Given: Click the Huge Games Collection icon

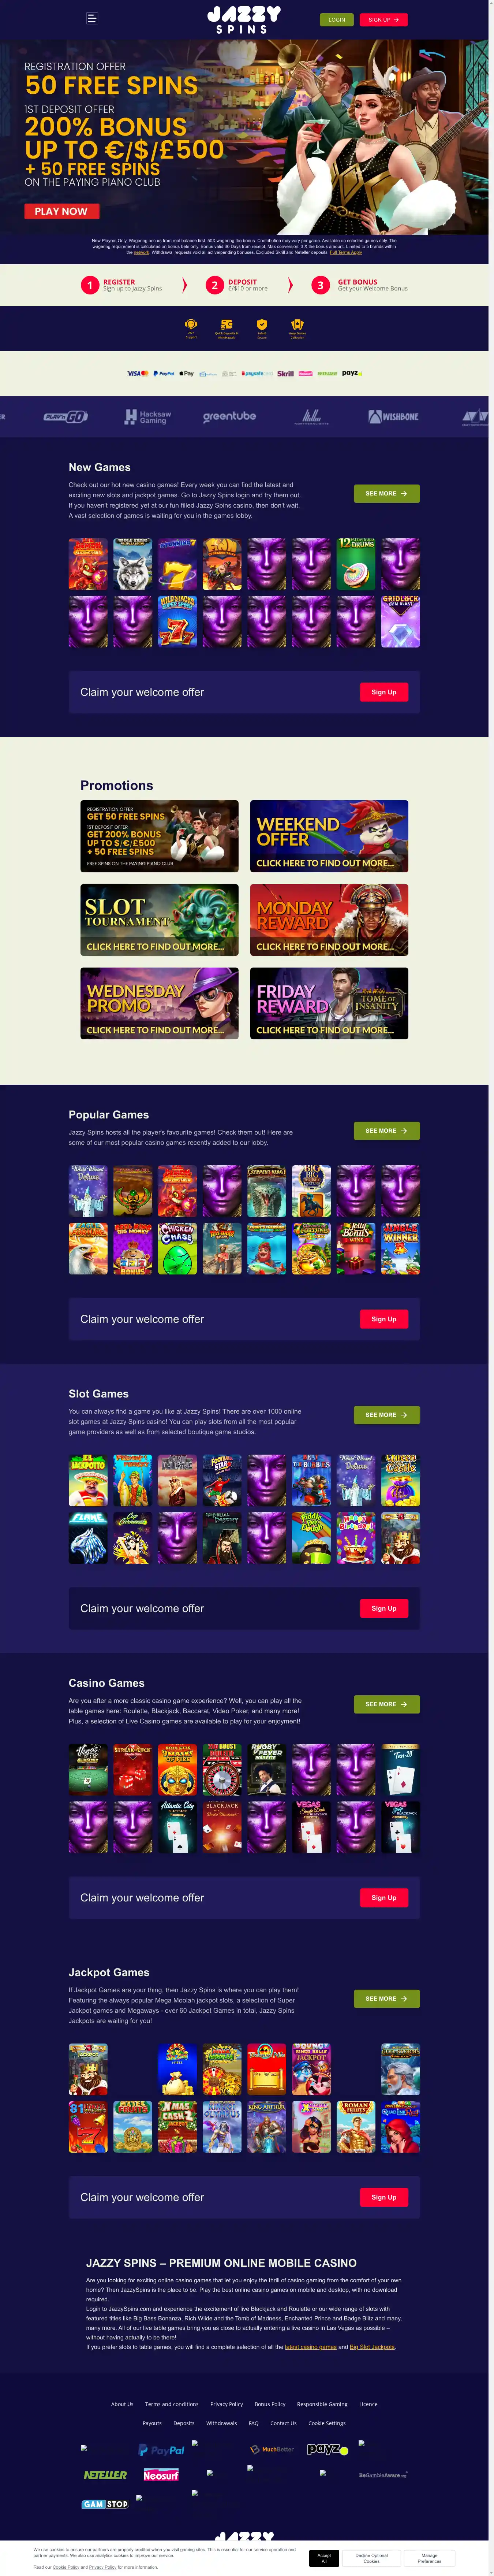Looking at the screenshot, I should 297,324.
